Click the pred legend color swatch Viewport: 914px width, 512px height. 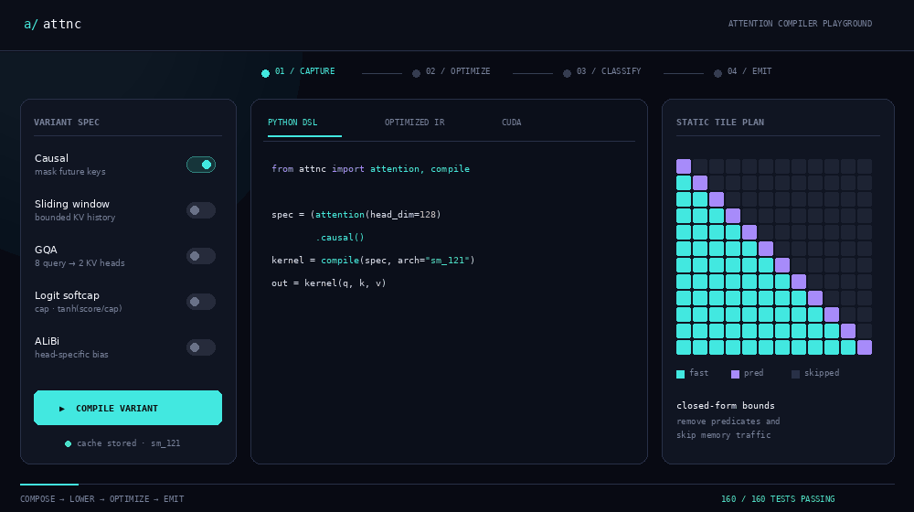(x=735, y=374)
